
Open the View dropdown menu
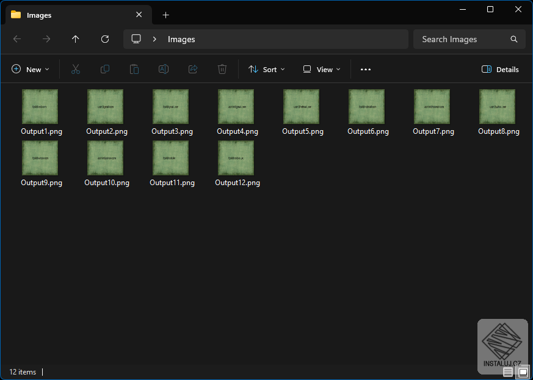322,70
